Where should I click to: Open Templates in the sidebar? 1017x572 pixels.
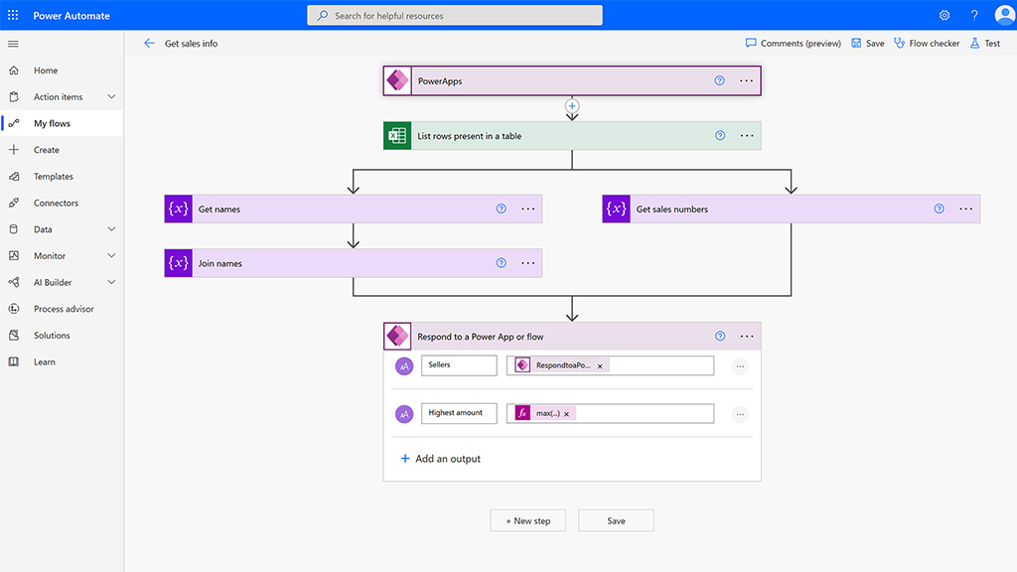(x=62, y=177)
